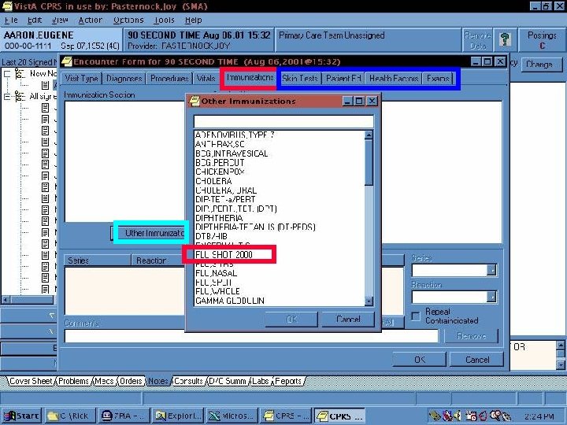Viewport: 567px width, 425px height.
Task: Open the Exams tab
Action: click(x=438, y=79)
